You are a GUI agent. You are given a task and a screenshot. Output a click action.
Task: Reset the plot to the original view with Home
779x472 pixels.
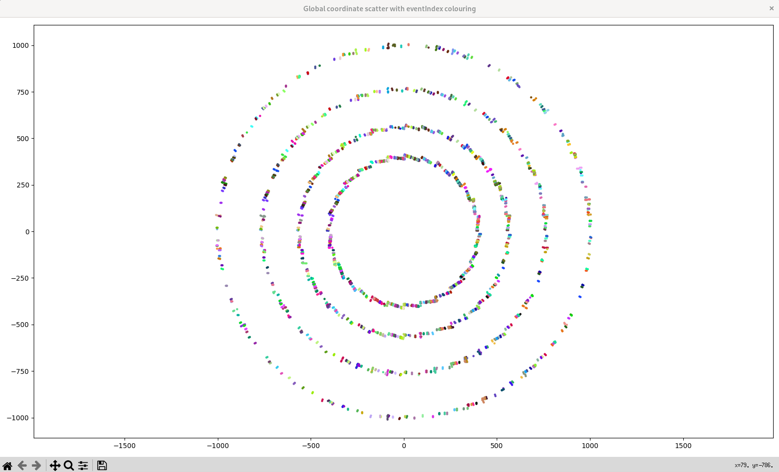[x=7, y=465]
